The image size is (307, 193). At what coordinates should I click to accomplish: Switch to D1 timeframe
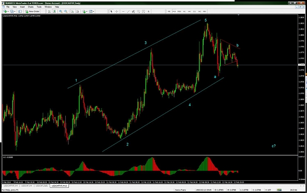pos(195,12)
